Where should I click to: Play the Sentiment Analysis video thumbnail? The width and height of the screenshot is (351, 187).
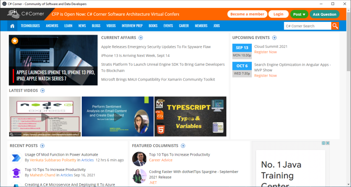point(118,116)
